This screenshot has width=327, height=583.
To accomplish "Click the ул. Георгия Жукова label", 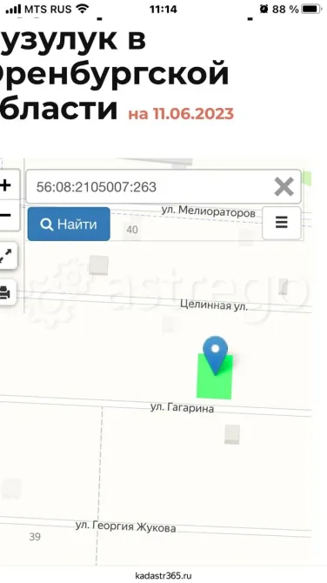I will 125,526.
